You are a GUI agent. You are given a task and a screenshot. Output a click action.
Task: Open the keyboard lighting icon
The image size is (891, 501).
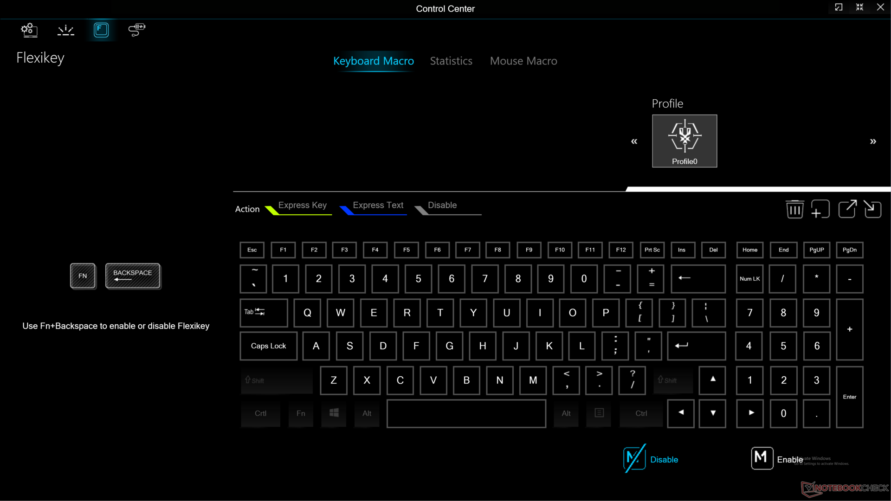pos(65,30)
